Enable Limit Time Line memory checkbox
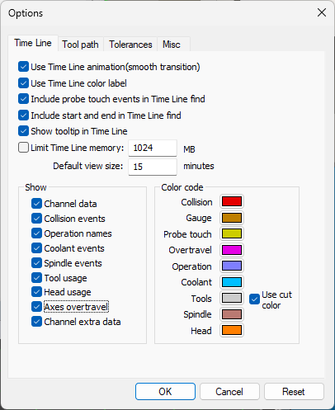 [23, 148]
